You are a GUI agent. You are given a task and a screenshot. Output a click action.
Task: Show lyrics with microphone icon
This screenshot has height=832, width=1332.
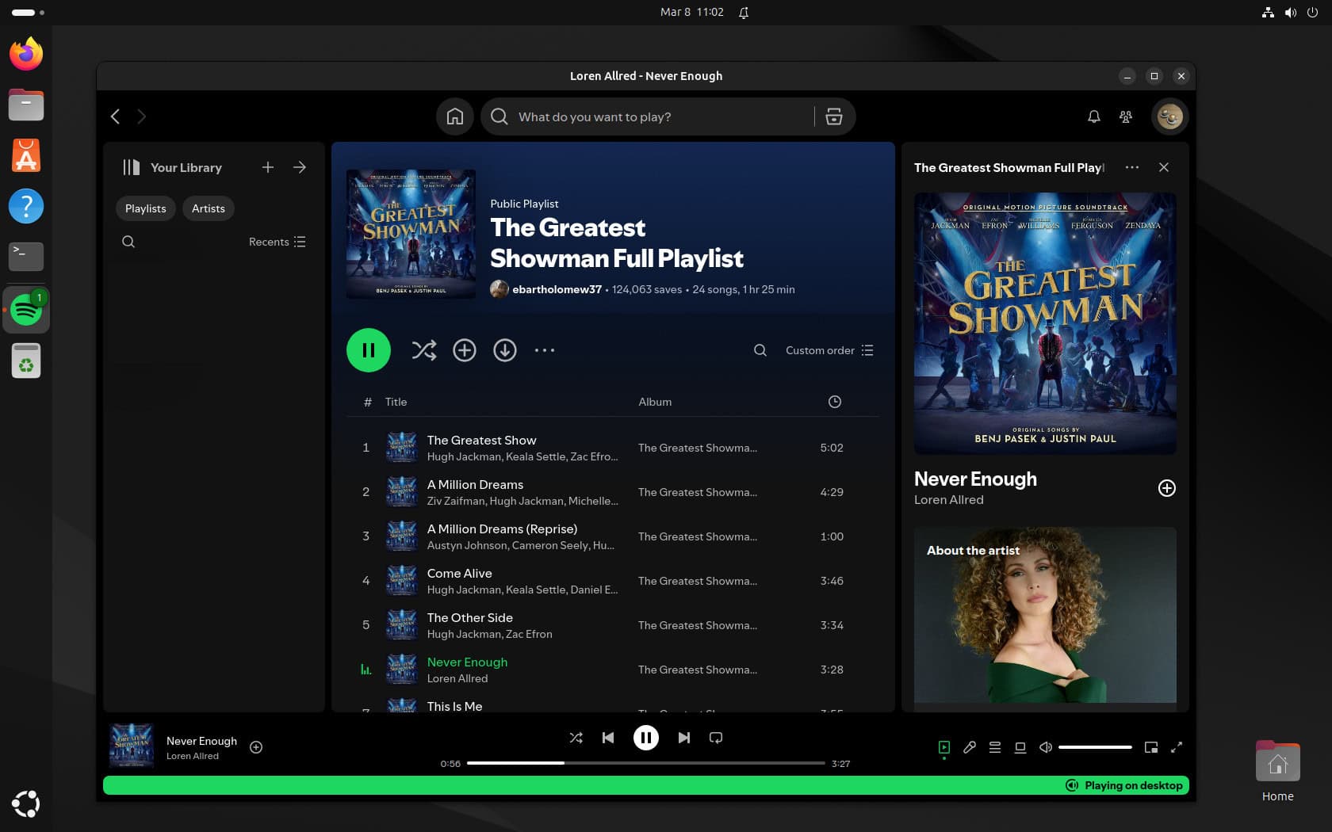click(970, 747)
